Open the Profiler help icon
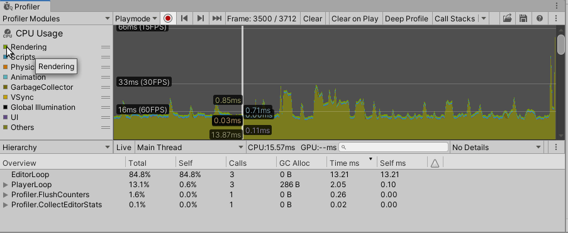Viewport: 568px width, 233px height. pyautogui.click(x=540, y=18)
